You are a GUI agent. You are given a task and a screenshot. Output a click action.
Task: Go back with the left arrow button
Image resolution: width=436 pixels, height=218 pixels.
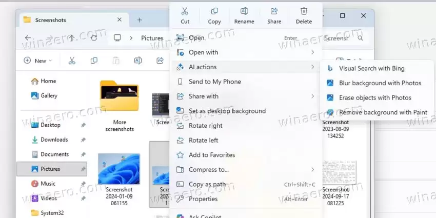28,38
